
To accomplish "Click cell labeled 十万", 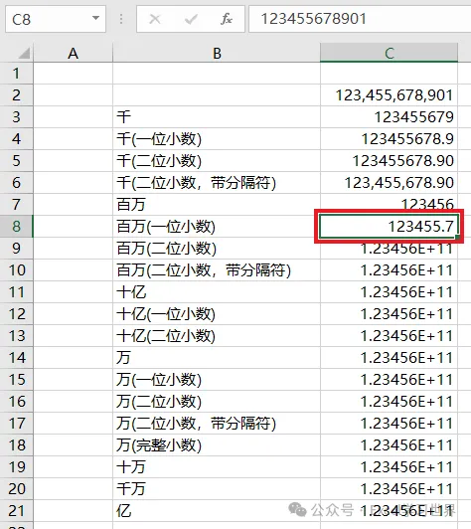I will point(217,467).
